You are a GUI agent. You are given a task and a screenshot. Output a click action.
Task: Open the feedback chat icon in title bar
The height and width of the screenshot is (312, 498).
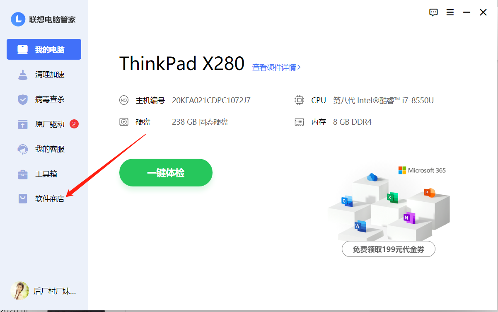(433, 12)
